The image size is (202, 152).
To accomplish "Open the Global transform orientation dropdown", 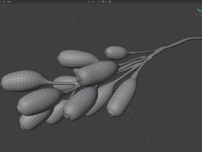I will click(92, 2).
